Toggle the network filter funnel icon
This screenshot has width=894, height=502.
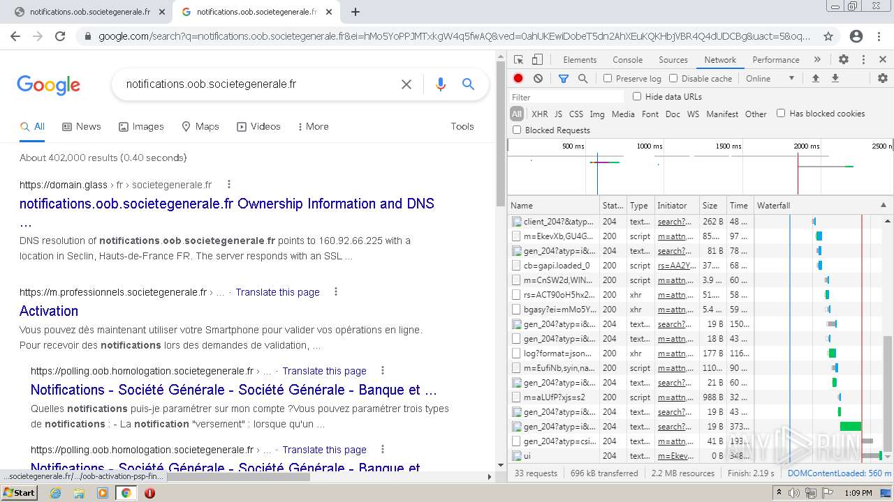point(563,78)
